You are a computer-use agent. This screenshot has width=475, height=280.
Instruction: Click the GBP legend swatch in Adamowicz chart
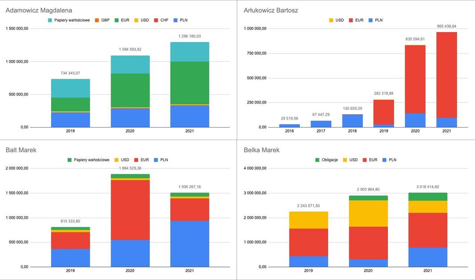tap(97, 20)
